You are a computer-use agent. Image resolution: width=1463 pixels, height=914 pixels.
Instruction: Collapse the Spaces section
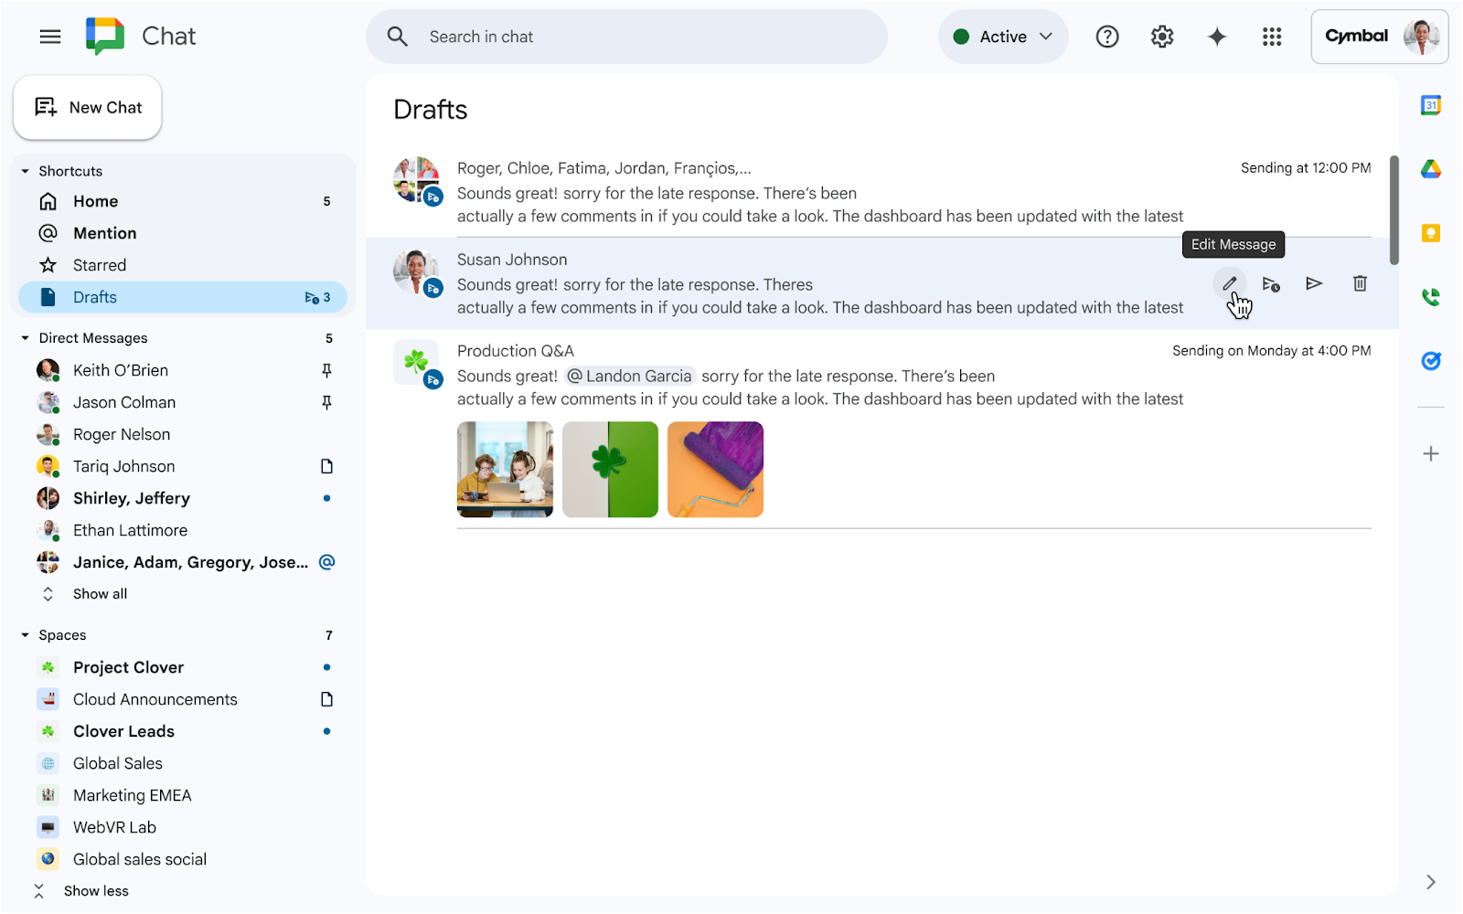tap(24, 634)
